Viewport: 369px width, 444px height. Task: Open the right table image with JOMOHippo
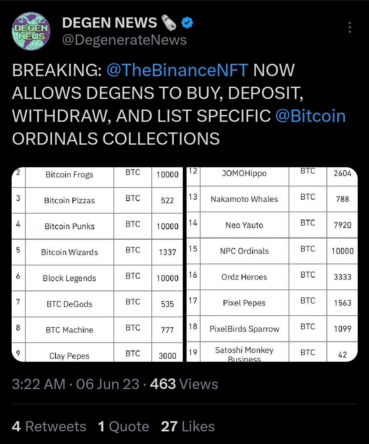[272, 264]
